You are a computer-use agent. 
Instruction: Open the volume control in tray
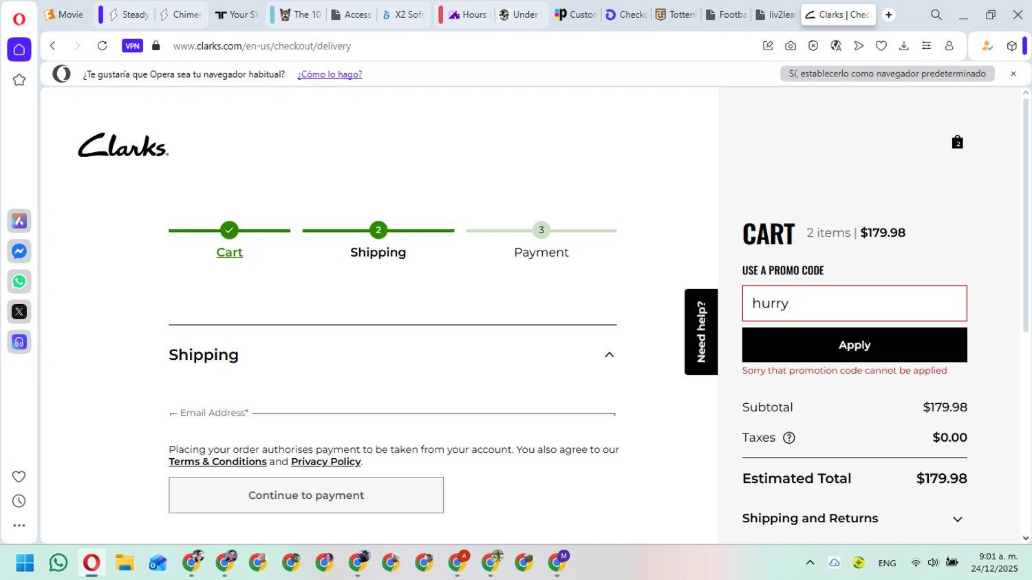click(x=933, y=563)
